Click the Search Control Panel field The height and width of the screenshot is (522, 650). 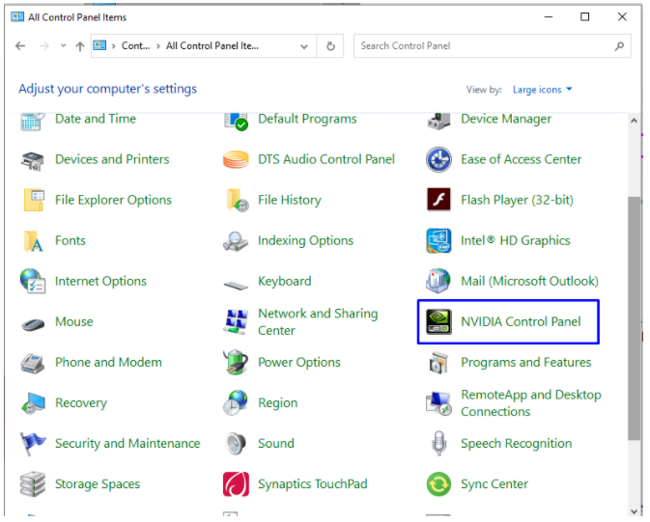click(492, 46)
